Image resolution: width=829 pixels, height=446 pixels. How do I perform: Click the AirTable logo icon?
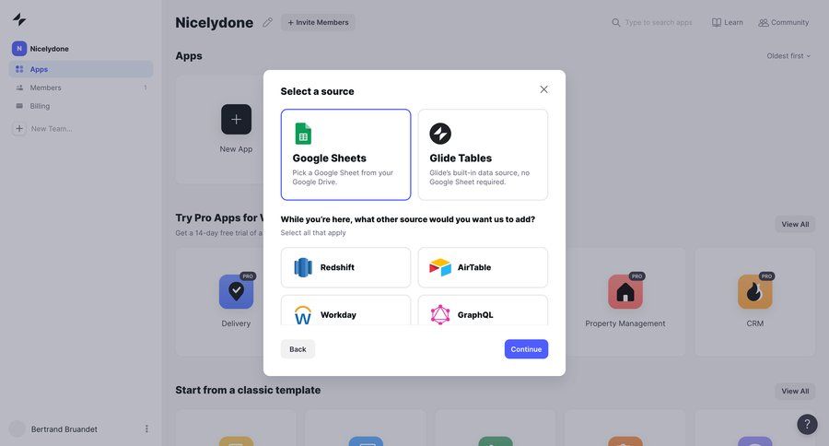pyautogui.click(x=440, y=268)
